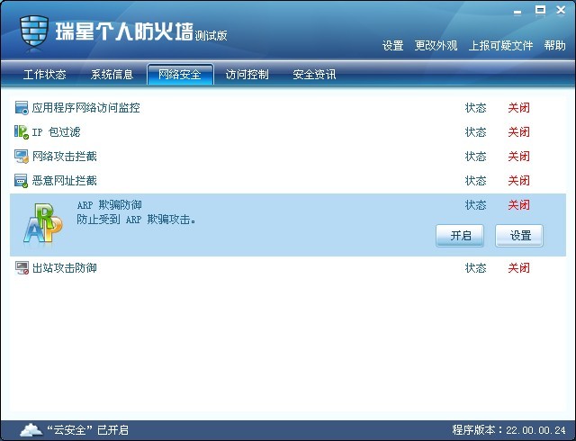
Task: Close the firewall window
Action: (561, 10)
